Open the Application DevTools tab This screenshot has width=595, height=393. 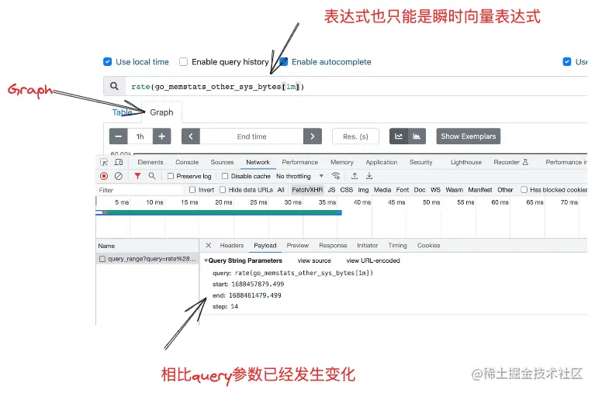(382, 162)
